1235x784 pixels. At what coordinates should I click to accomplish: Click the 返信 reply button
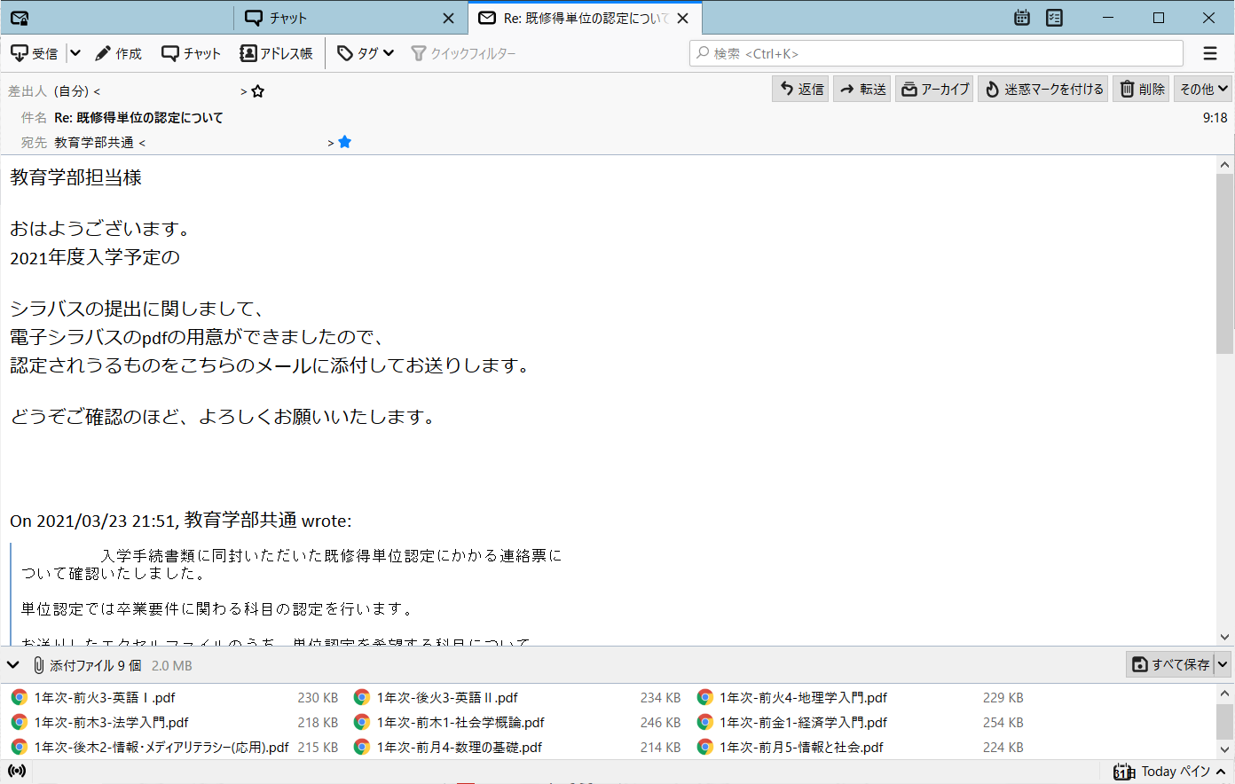click(801, 90)
